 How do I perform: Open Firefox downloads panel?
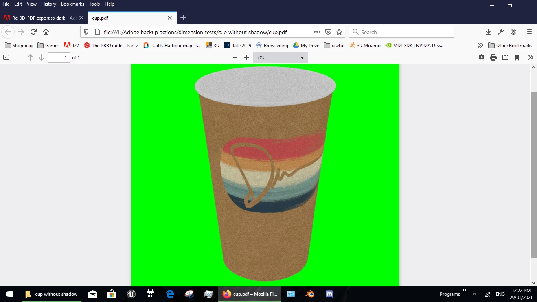pos(488,32)
